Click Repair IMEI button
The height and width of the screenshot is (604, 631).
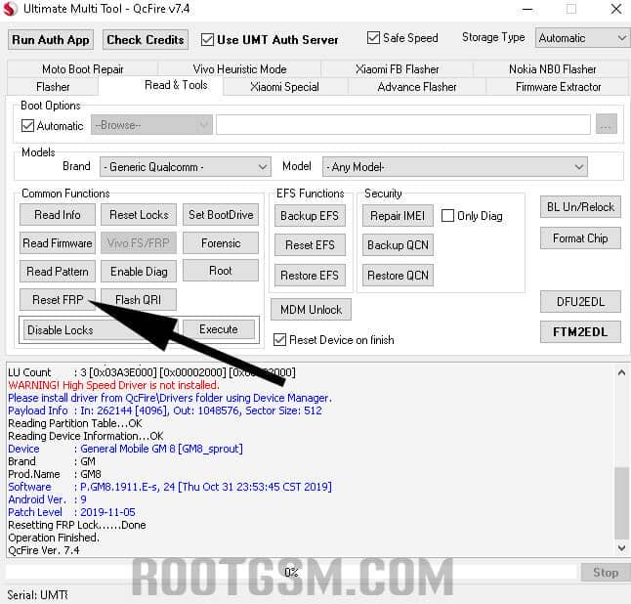pyautogui.click(x=398, y=216)
